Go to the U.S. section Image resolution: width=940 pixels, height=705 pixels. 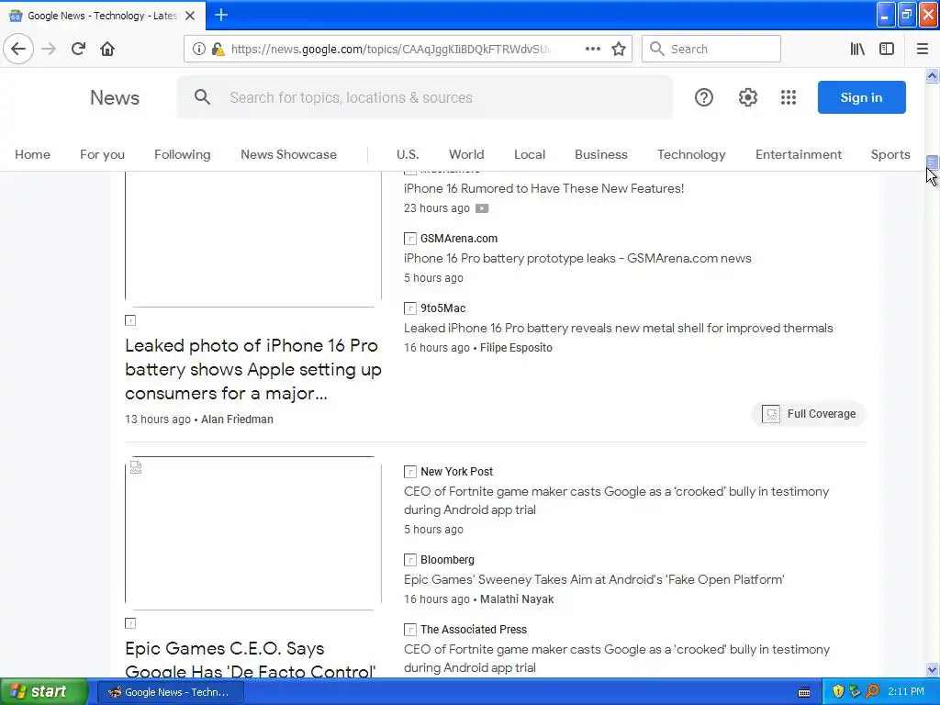[408, 154]
